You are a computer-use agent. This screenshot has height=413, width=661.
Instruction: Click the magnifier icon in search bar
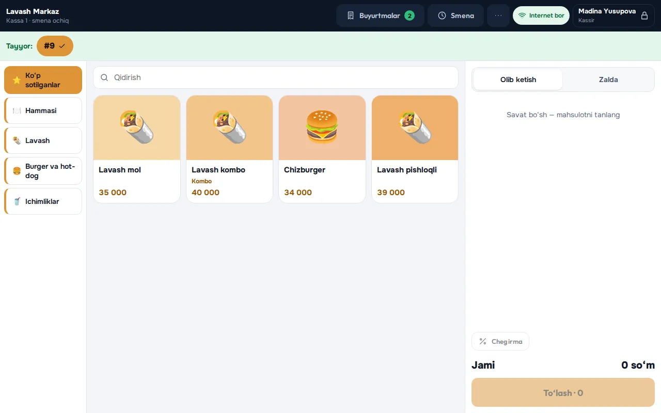pyautogui.click(x=104, y=77)
